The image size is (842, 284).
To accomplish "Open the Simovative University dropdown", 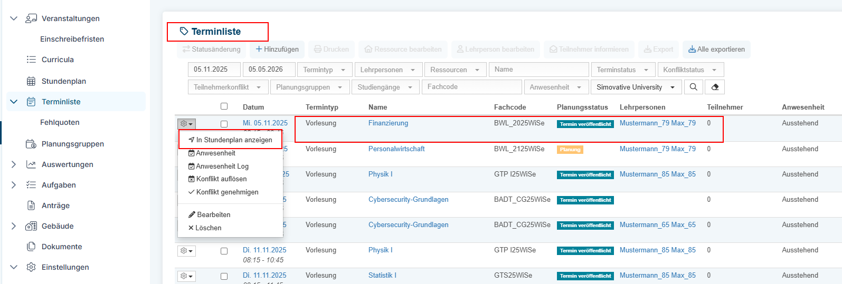I will coord(636,87).
